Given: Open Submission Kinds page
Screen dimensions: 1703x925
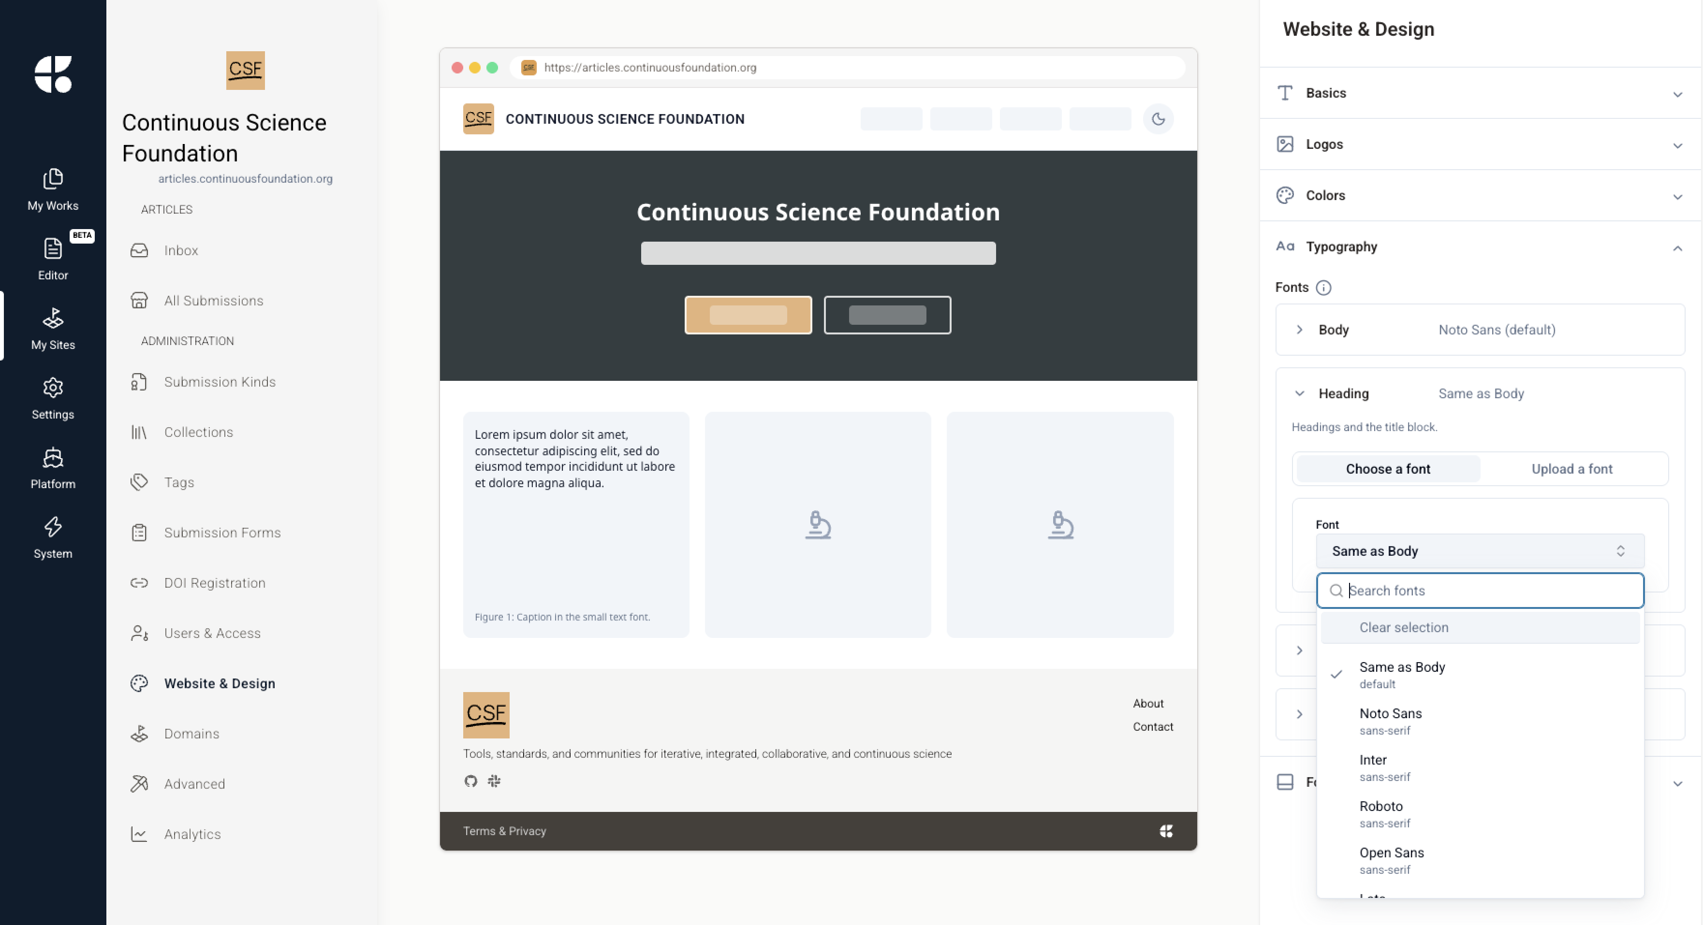Looking at the screenshot, I should click(x=242, y=382).
